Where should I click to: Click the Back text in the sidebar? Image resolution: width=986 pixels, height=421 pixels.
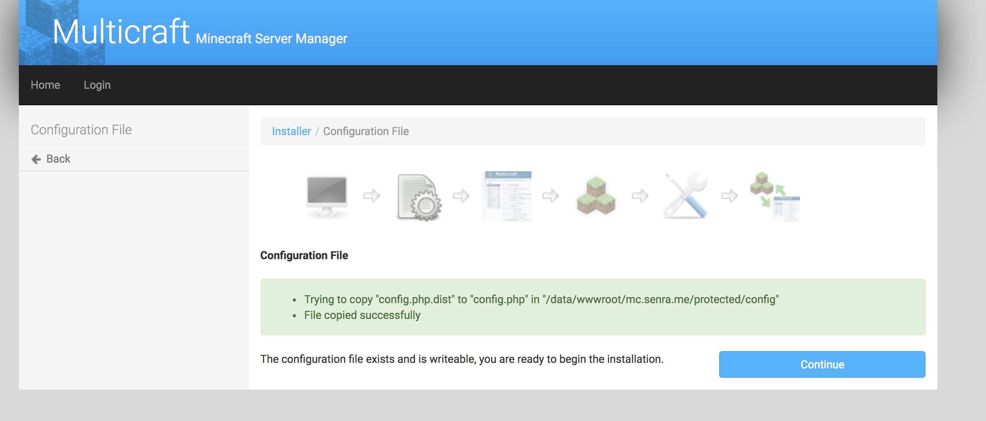(58, 159)
